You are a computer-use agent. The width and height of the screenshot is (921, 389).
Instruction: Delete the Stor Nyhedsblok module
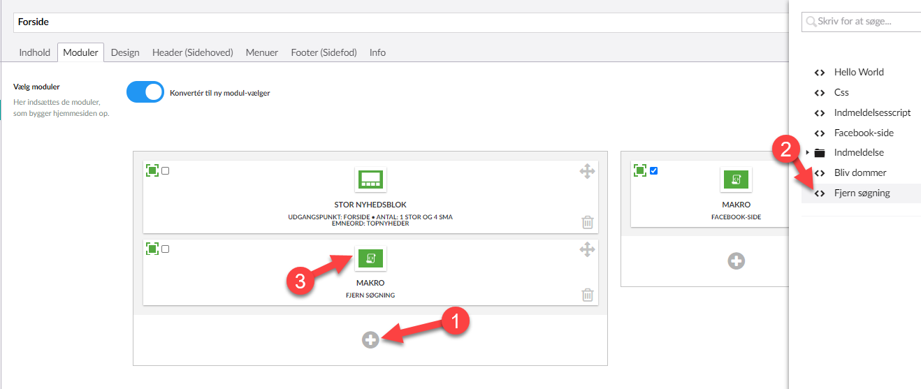(x=588, y=222)
